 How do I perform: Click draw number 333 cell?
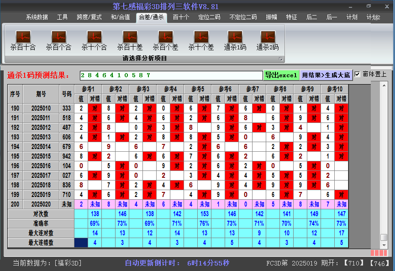pyautogui.click(x=67, y=108)
